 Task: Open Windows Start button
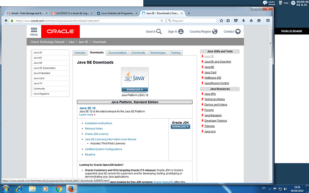coord(5,189)
